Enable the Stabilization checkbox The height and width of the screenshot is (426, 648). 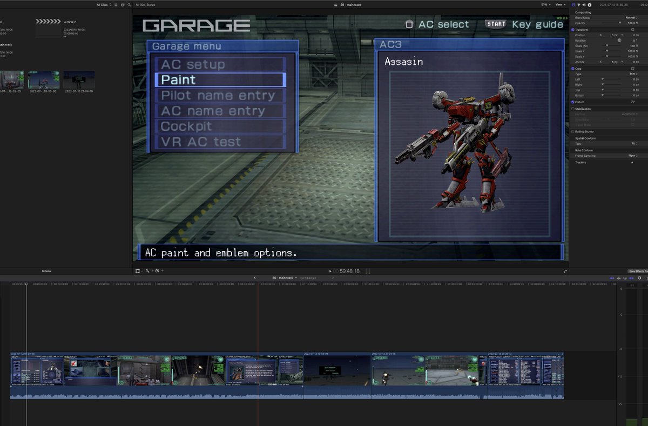(x=573, y=108)
